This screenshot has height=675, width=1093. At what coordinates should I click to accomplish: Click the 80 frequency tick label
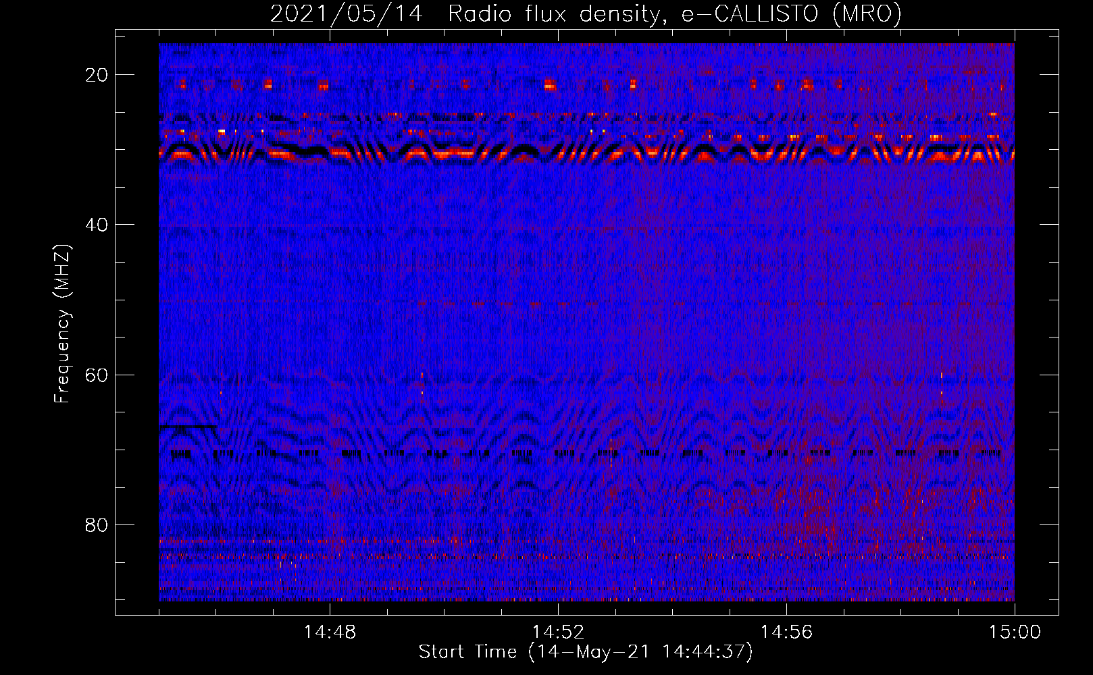click(x=97, y=524)
